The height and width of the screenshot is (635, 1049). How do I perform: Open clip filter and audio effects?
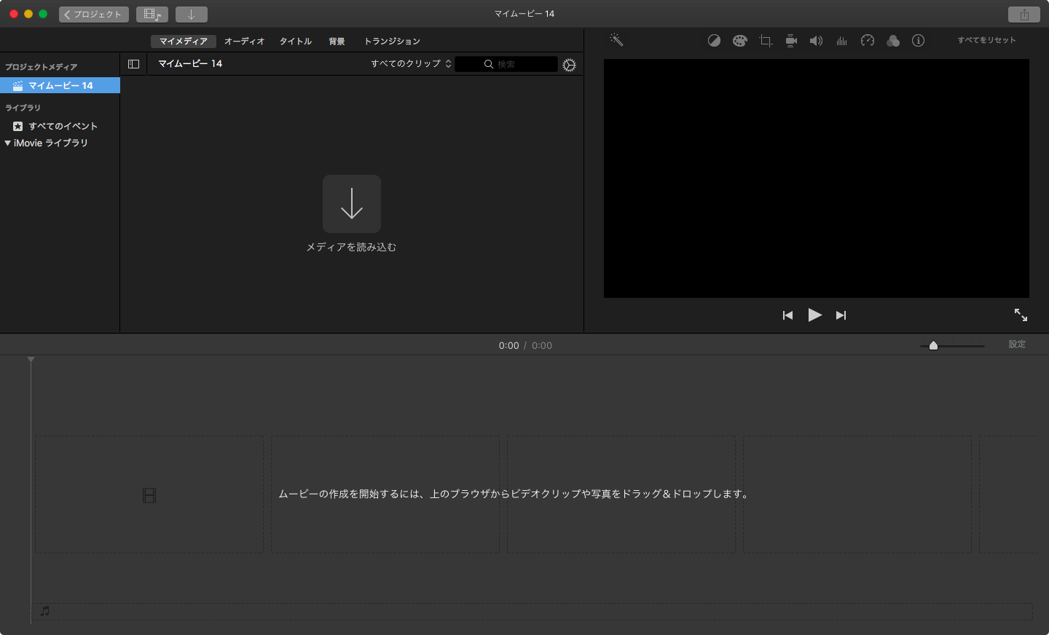[893, 41]
